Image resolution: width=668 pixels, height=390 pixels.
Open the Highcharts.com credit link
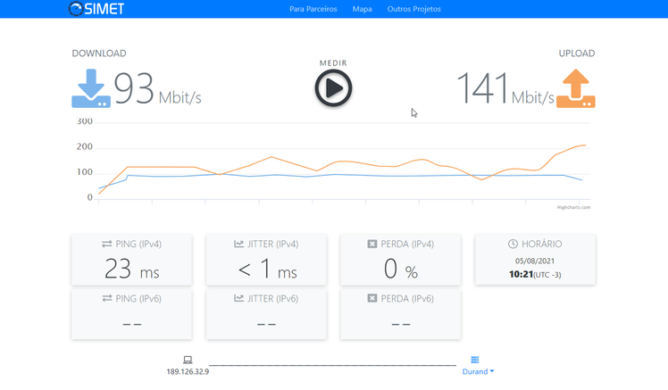click(573, 207)
